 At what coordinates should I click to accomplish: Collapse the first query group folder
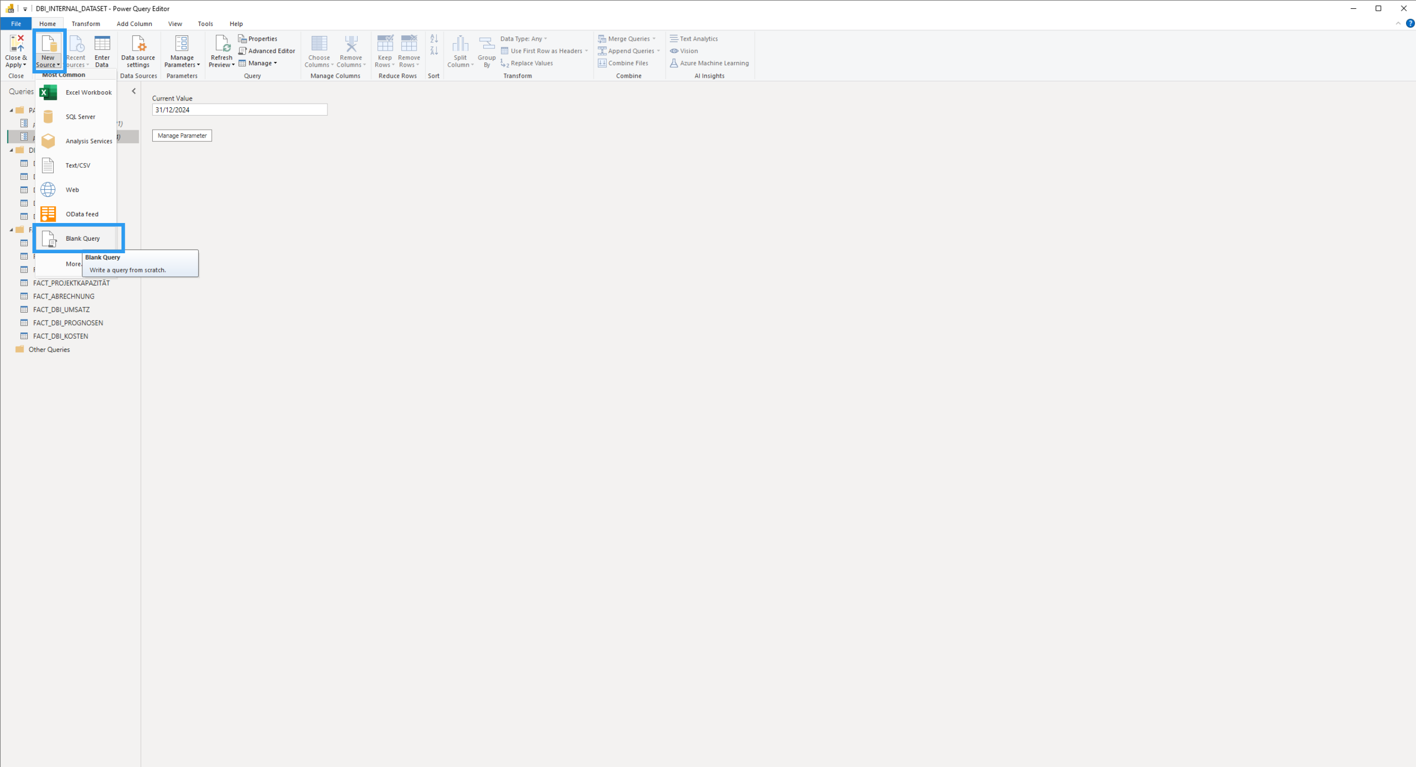coord(11,110)
